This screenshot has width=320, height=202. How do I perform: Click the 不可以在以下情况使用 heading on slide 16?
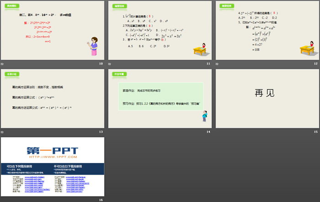[x=68, y=166]
